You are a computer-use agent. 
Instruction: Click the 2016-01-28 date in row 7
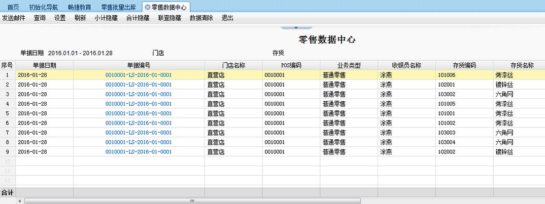point(32,133)
